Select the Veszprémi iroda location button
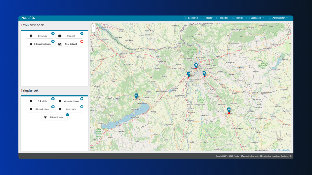 [69, 101]
